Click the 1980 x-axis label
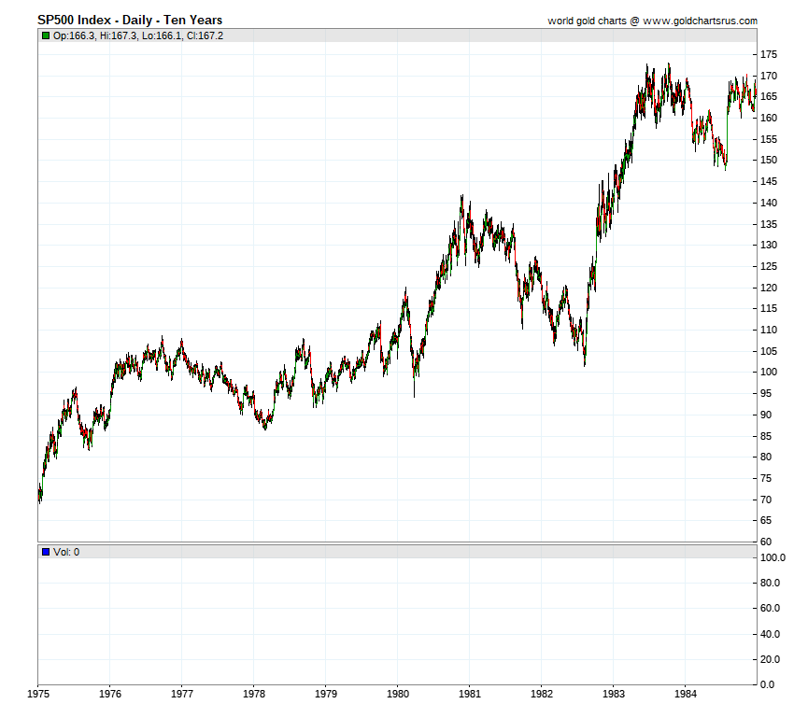Image resolution: width=794 pixels, height=718 pixels. coord(398,694)
